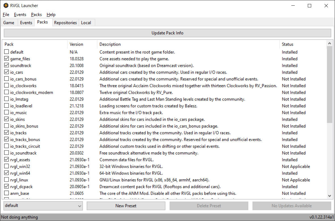The height and width of the screenshot is (221, 335).
Task: Minimize the RVGL Launcher window
Action: point(293,6)
